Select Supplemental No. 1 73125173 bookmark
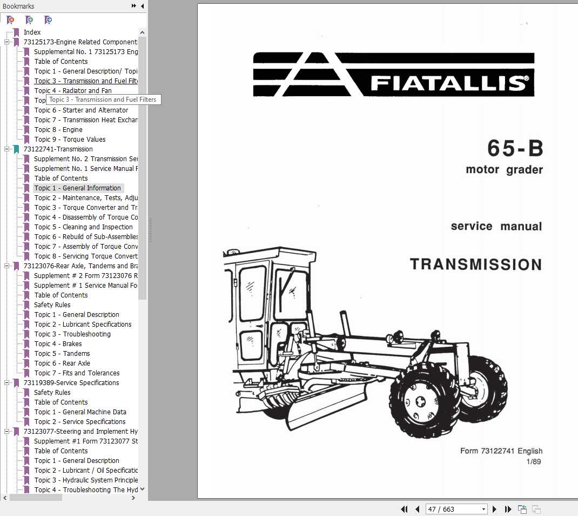Viewport: 578px width, 516px height. 86,52
